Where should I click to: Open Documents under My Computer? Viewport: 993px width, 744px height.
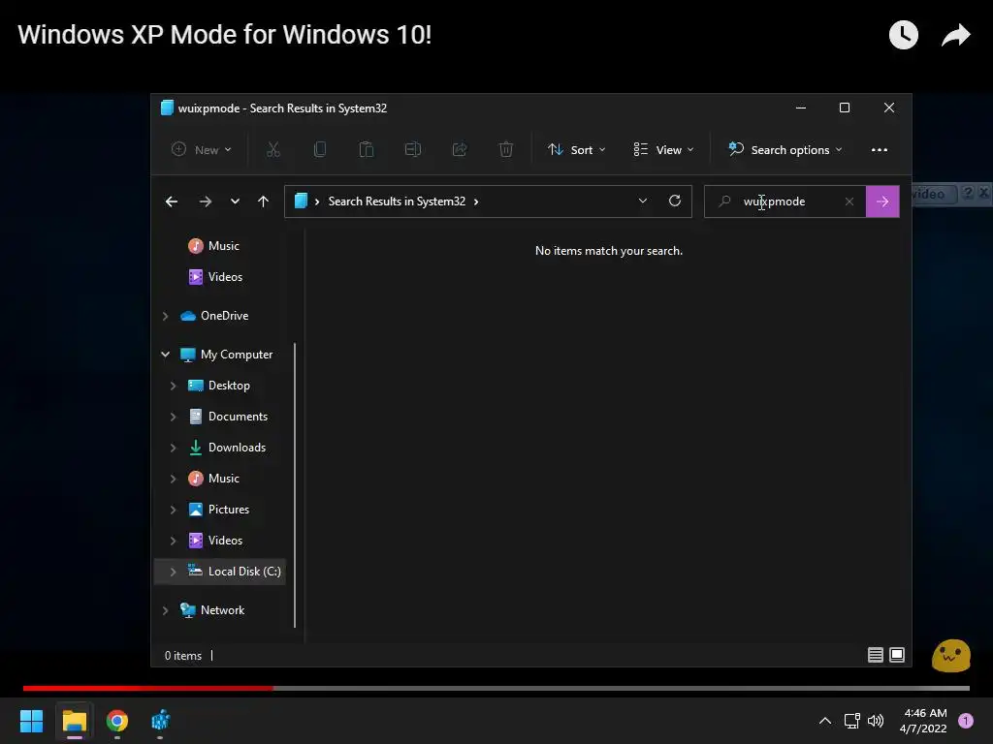pos(228,417)
